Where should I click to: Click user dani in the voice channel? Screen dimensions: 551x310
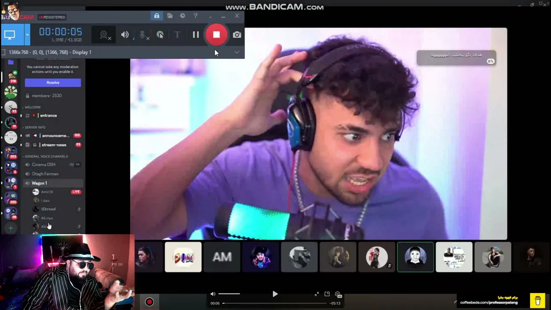point(45,201)
